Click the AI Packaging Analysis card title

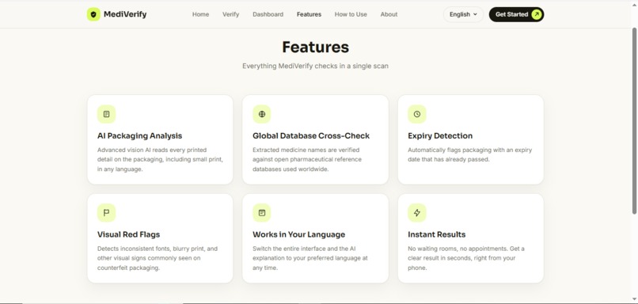139,136
